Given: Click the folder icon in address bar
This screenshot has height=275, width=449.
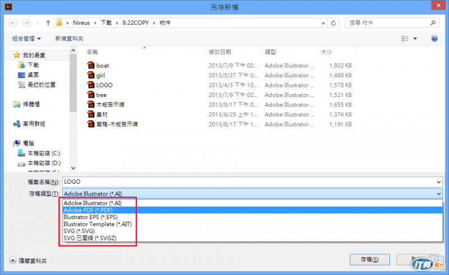Looking at the screenshot, I should point(59,22).
